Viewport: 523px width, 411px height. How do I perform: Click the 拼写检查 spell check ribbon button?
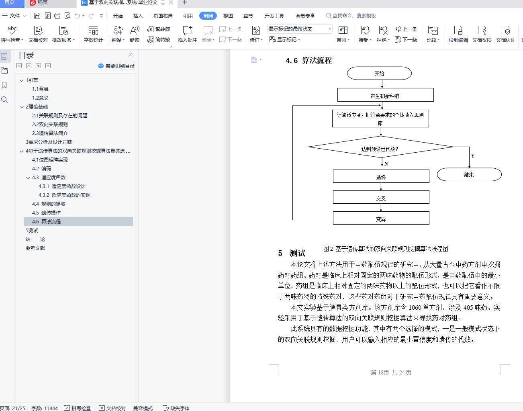pyautogui.click(x=12, y=34)
